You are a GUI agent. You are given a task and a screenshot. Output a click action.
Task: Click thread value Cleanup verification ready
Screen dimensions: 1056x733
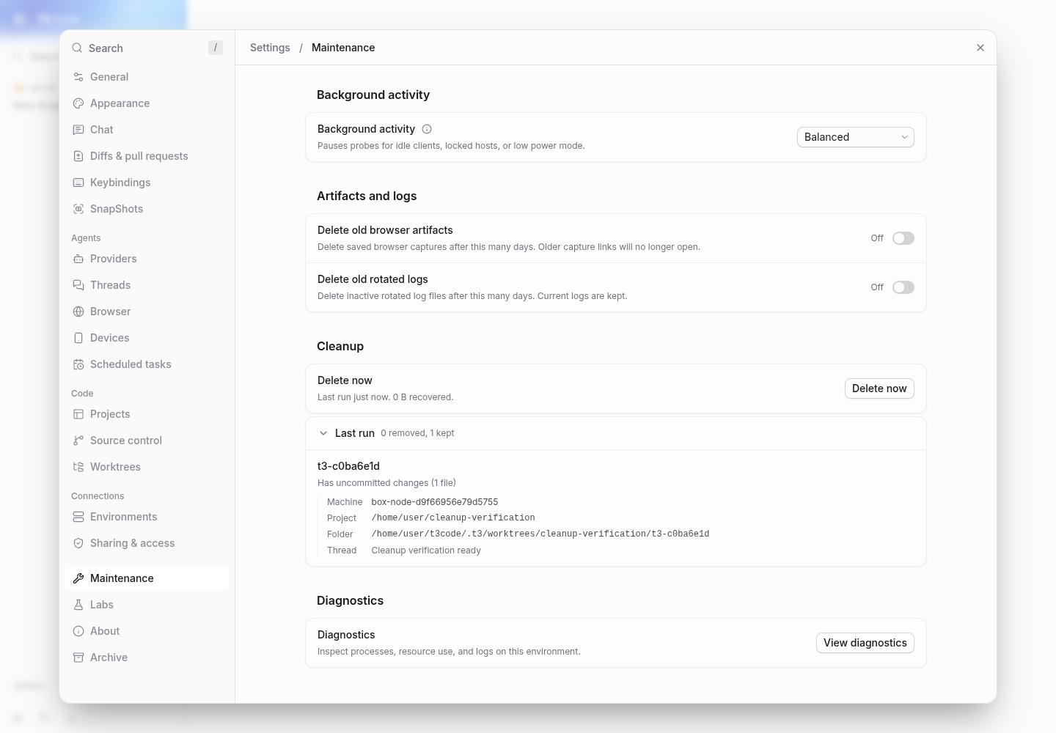426,550
